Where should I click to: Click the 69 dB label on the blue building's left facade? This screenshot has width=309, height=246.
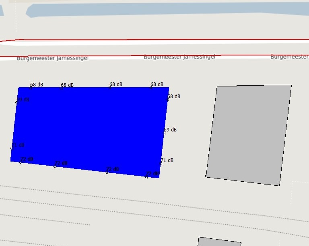pyautogui.click(x=23, y=100)
